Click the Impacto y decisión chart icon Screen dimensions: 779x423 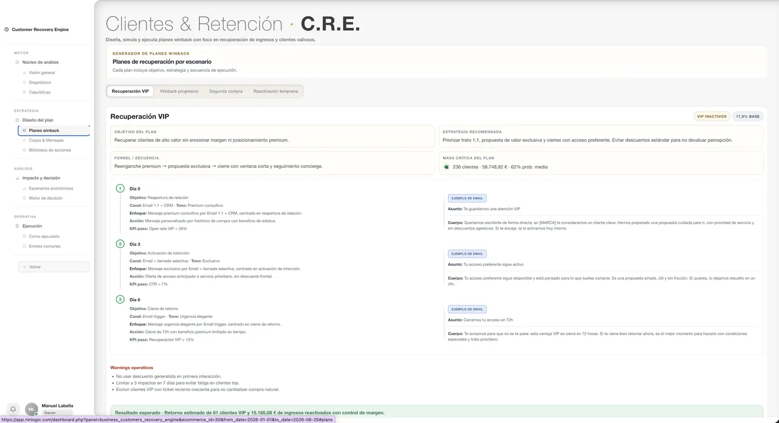tap(17, 178)
